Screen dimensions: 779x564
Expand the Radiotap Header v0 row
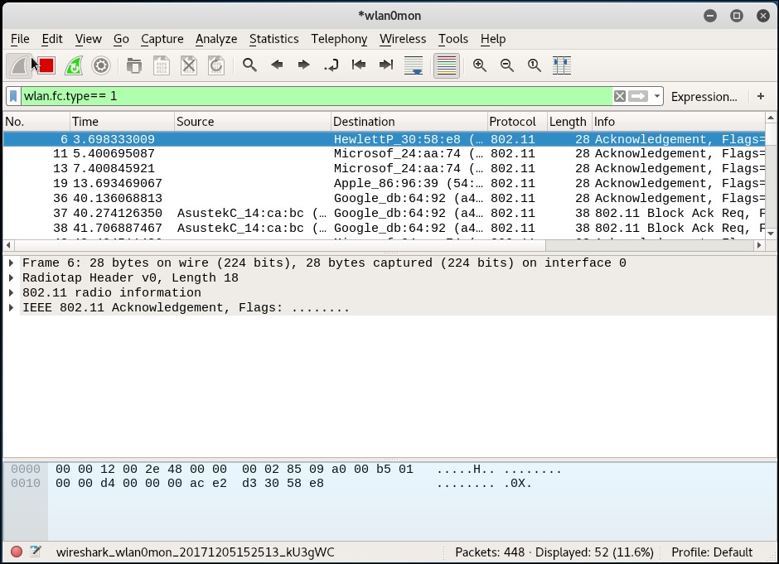click(x=11, y=277)
